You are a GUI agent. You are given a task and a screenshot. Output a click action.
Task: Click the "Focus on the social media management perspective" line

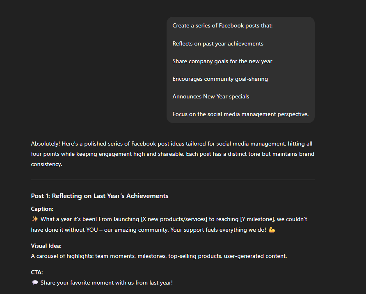coord(240,114)
